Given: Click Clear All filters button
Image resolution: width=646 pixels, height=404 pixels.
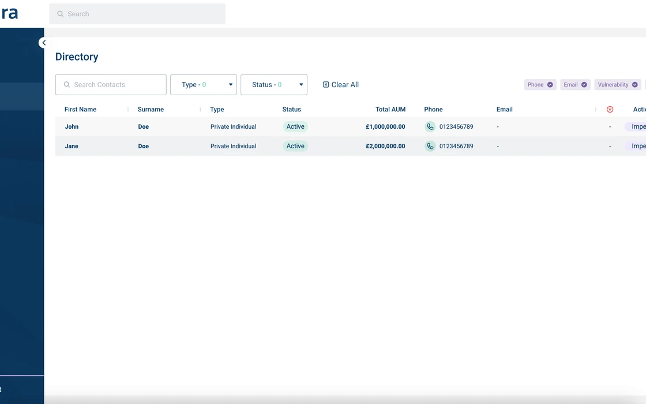Looking at the screenshot, I should coord(341,84).
